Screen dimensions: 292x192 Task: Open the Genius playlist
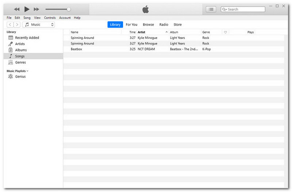coord(33,76)
